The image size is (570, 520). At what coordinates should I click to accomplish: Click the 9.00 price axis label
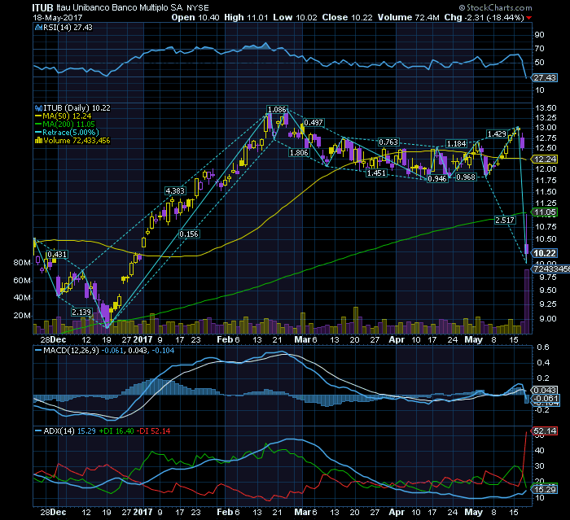(x=547, y=319)
